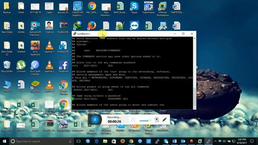Open the taskbar volume control

pyautogui.click(x=224, y=141)
